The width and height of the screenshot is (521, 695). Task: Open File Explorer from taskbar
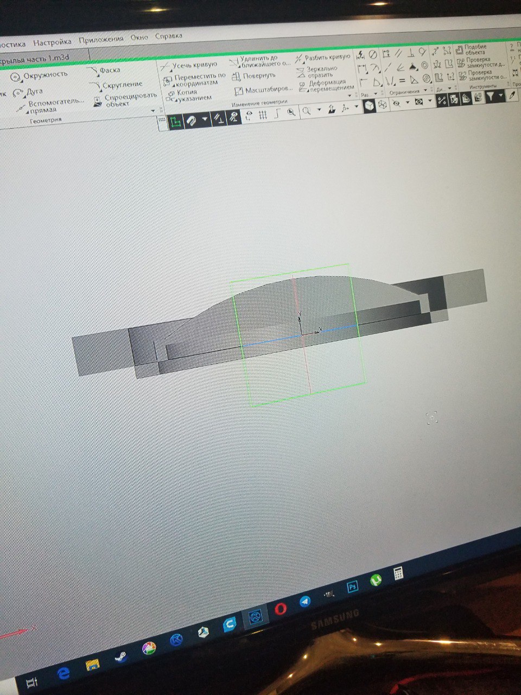point(92,665)
